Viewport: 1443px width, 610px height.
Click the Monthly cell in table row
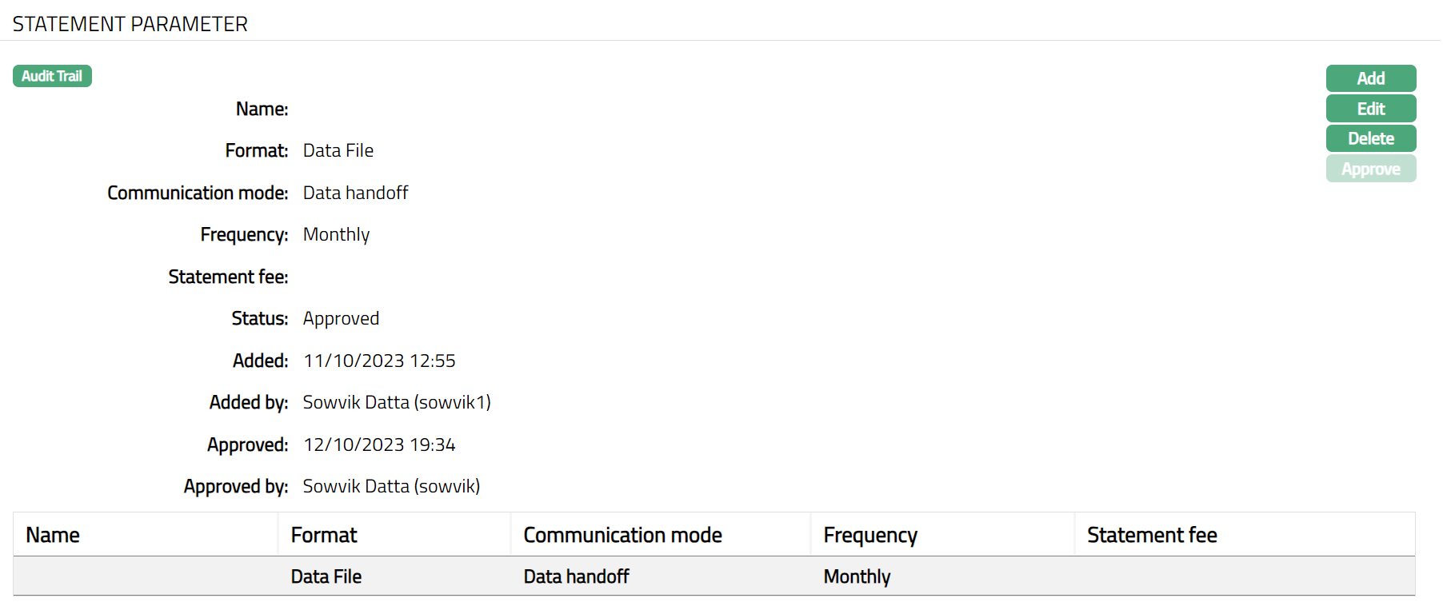[x=857, y=576]
